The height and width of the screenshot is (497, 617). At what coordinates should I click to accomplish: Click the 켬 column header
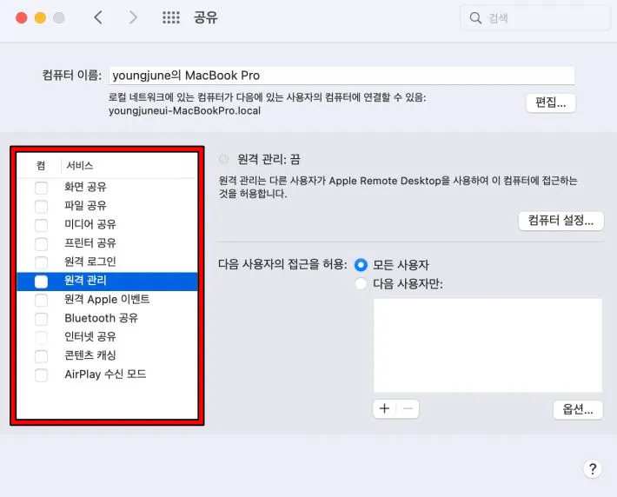(41, 166)
